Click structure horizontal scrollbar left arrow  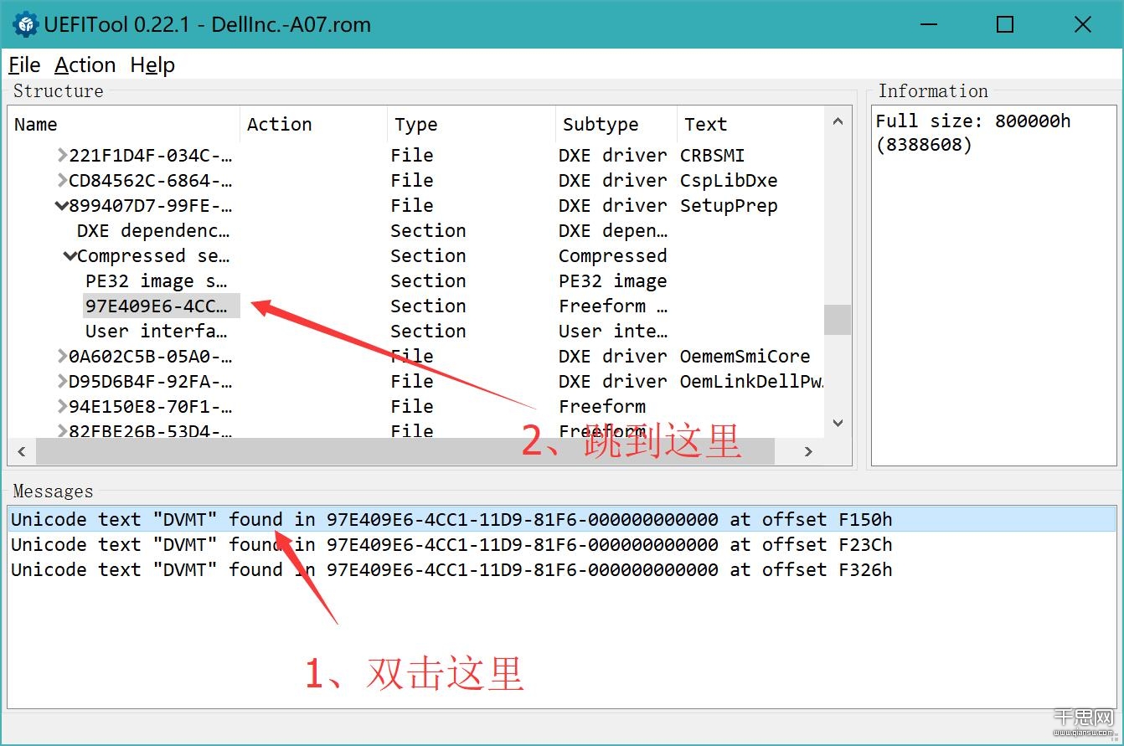(x=22, y=451)
